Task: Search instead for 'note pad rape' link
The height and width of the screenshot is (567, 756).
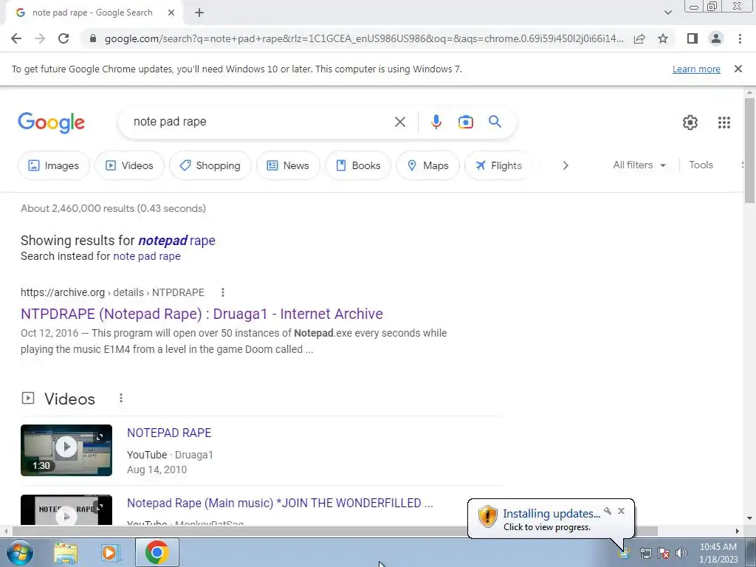Action: (147, 256)
